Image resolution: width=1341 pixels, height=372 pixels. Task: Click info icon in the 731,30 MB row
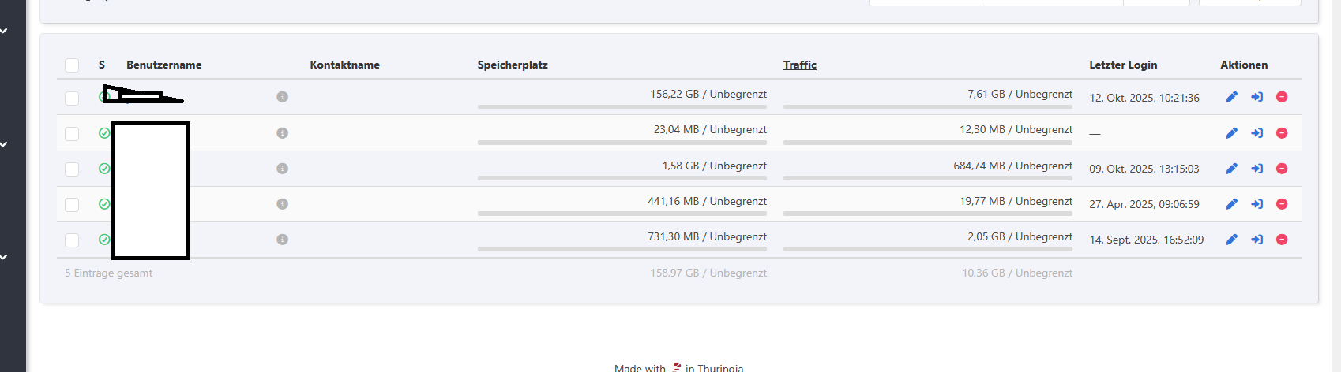coord(282,240)
